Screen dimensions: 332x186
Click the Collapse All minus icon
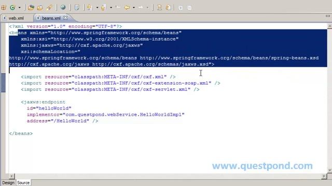[x=189, y=8]
